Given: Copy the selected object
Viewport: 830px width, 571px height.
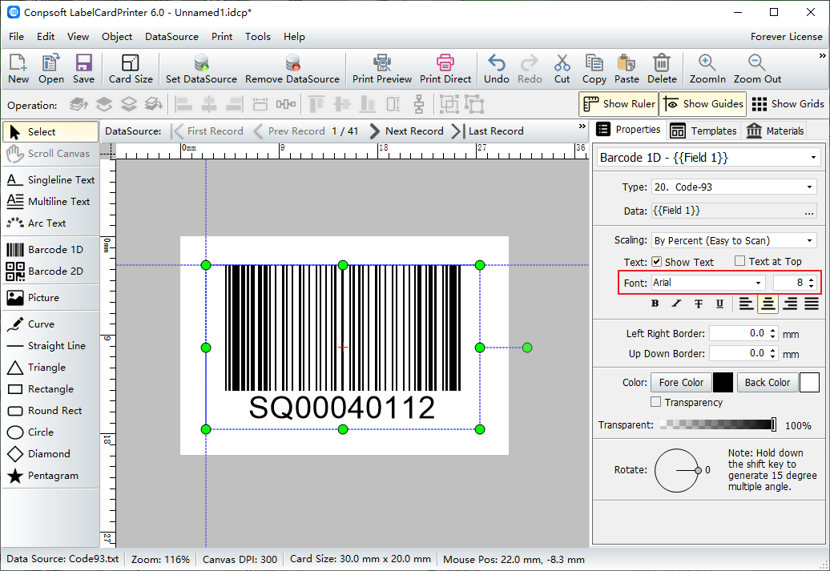Looking at the screenshot, I should 594,69.
